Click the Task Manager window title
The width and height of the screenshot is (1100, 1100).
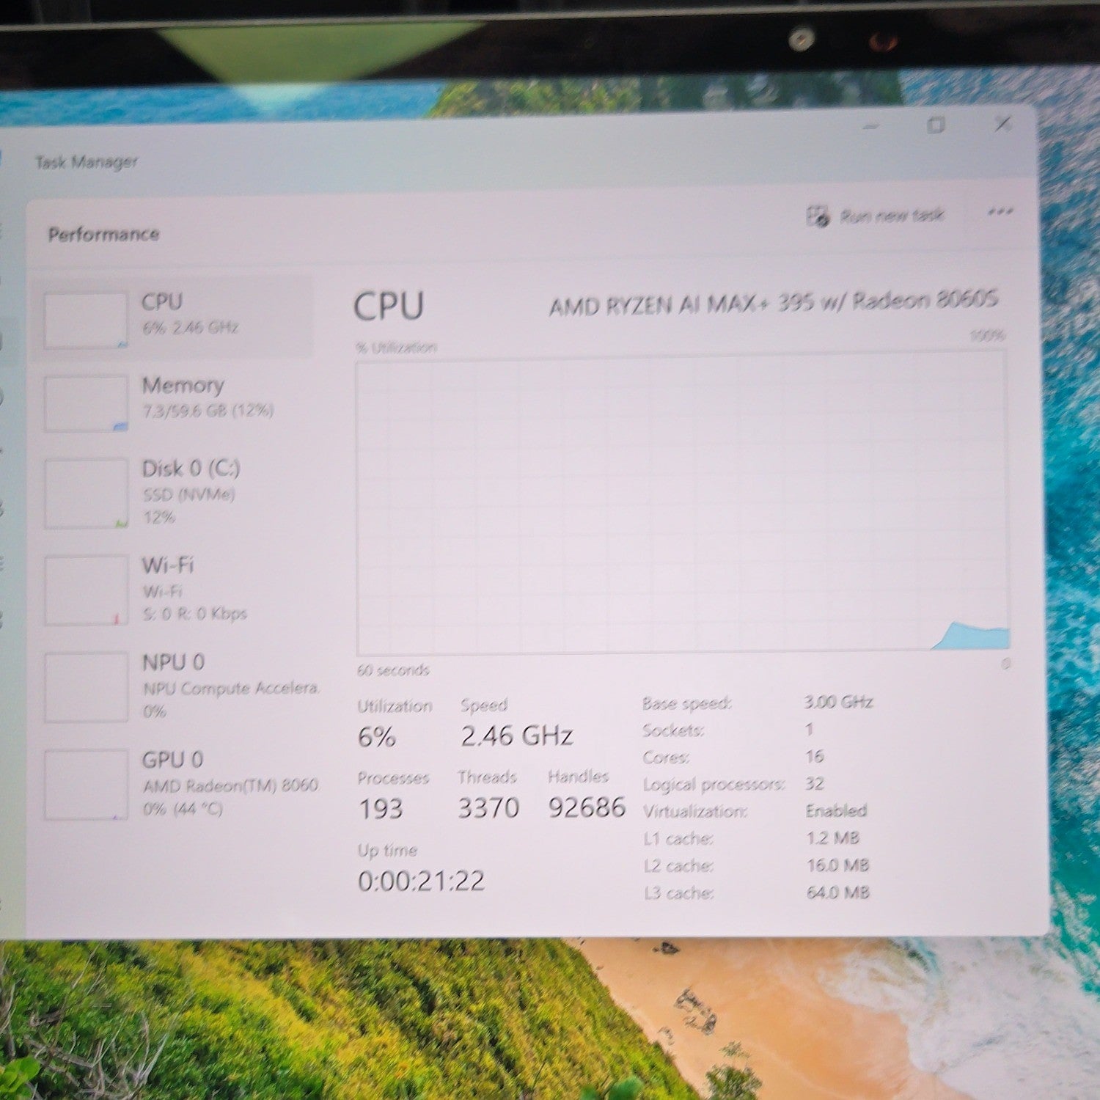pos(87,162)
